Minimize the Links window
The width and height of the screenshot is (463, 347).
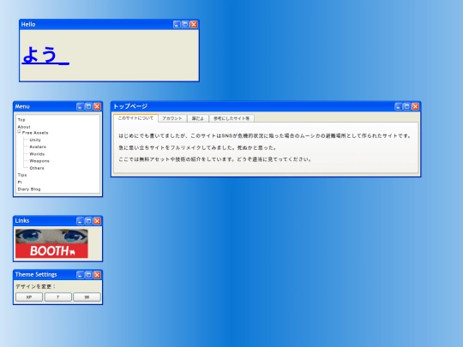click(x=80, y=221)
